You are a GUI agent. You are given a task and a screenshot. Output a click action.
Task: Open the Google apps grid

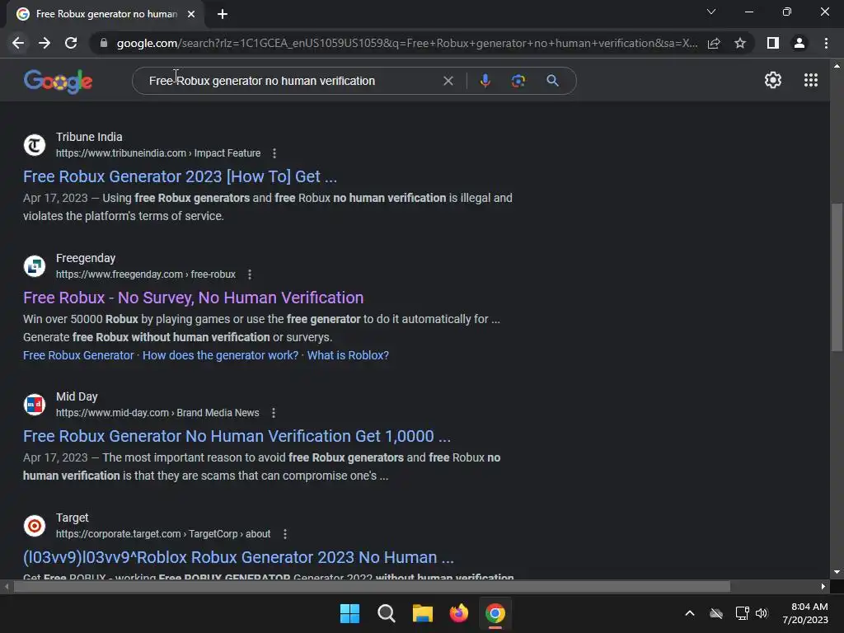click(811, 80)
